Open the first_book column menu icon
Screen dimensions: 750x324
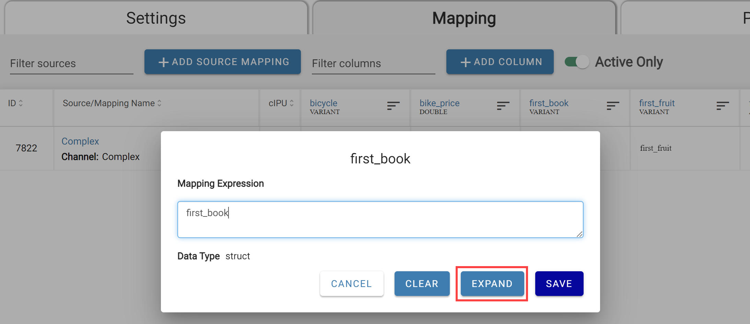coord(613,106)
